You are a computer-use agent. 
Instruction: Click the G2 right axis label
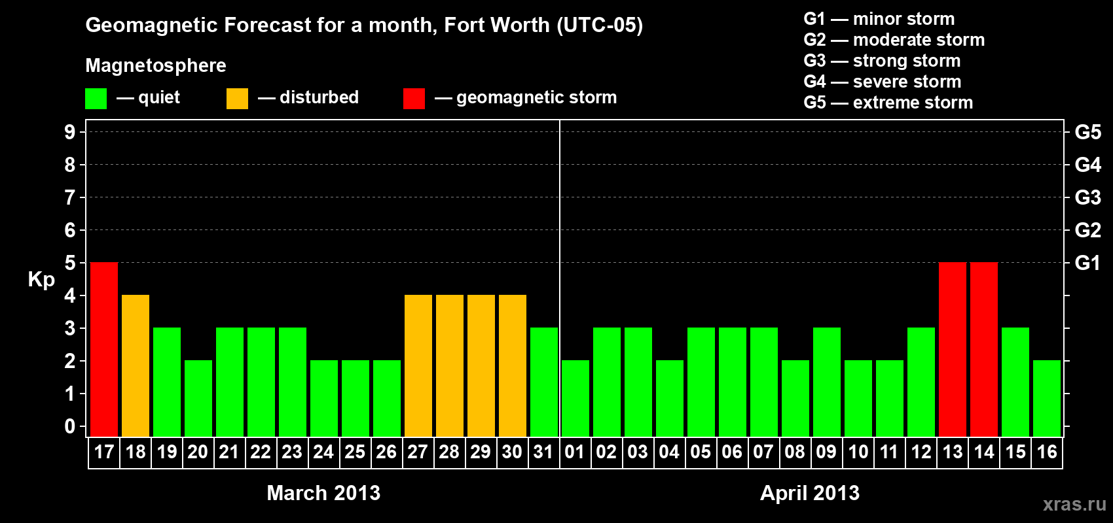point(1088,230)
